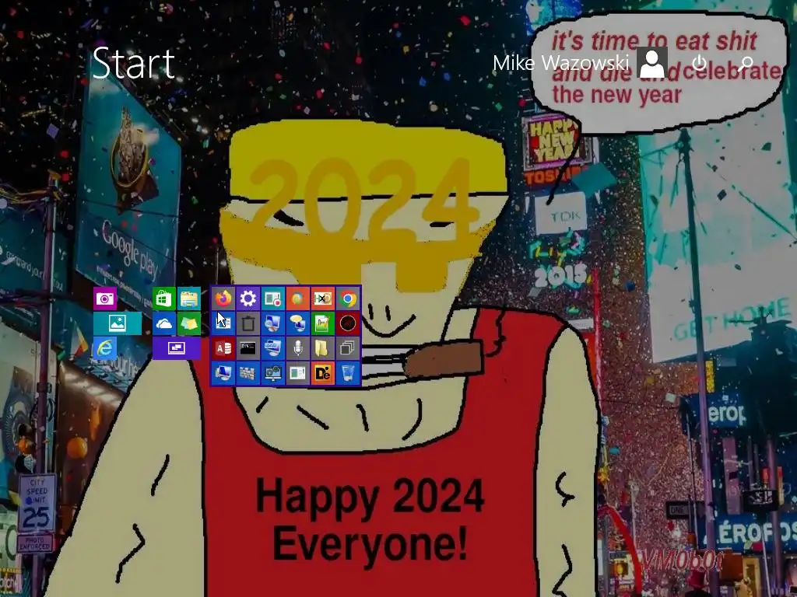Open the firewall brick wall tile
Viewport: 797px width, 597px height.
pos(248,373)
